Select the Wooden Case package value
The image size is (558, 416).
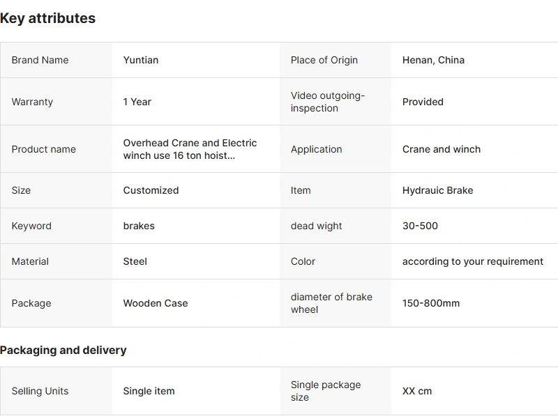point(156,303)
